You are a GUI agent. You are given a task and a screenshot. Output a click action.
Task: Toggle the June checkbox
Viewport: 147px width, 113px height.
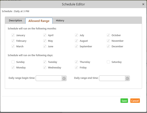click(x=45, y=46)
